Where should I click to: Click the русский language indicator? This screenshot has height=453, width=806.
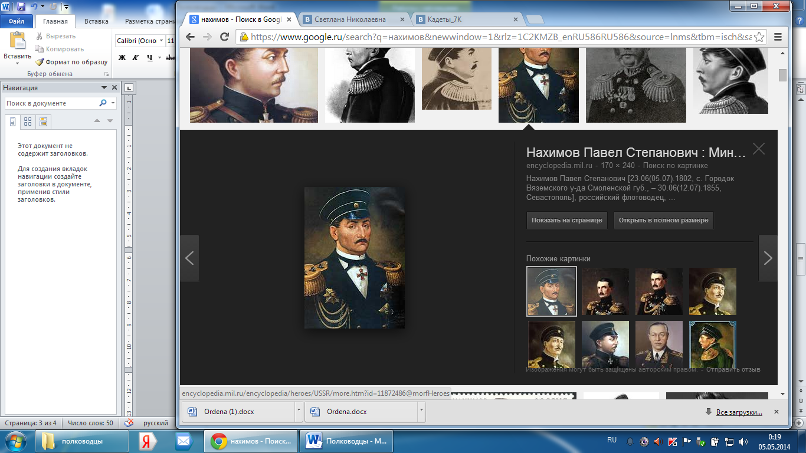tap(156, 423)
